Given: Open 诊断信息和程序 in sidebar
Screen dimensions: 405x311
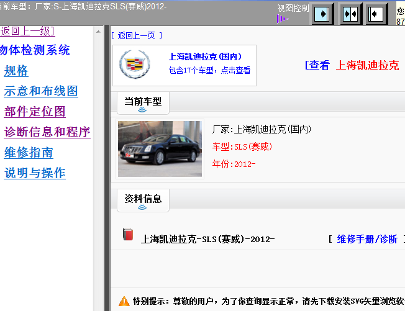Looking at the screenshot, I should (47, 132).
